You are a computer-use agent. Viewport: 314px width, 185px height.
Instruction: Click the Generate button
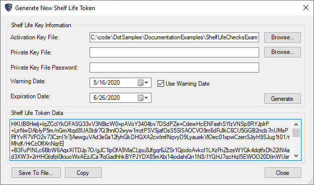point(282,98)
